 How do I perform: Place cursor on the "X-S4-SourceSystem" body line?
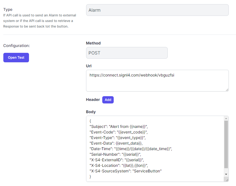126,171
